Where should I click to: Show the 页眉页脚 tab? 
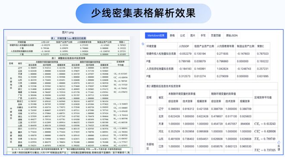tap(216, 35)
